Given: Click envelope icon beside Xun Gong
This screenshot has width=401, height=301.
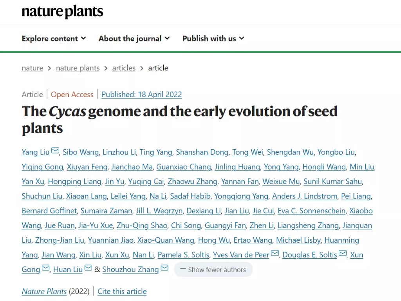Looking at the screenshot, I should pos(46,269).
